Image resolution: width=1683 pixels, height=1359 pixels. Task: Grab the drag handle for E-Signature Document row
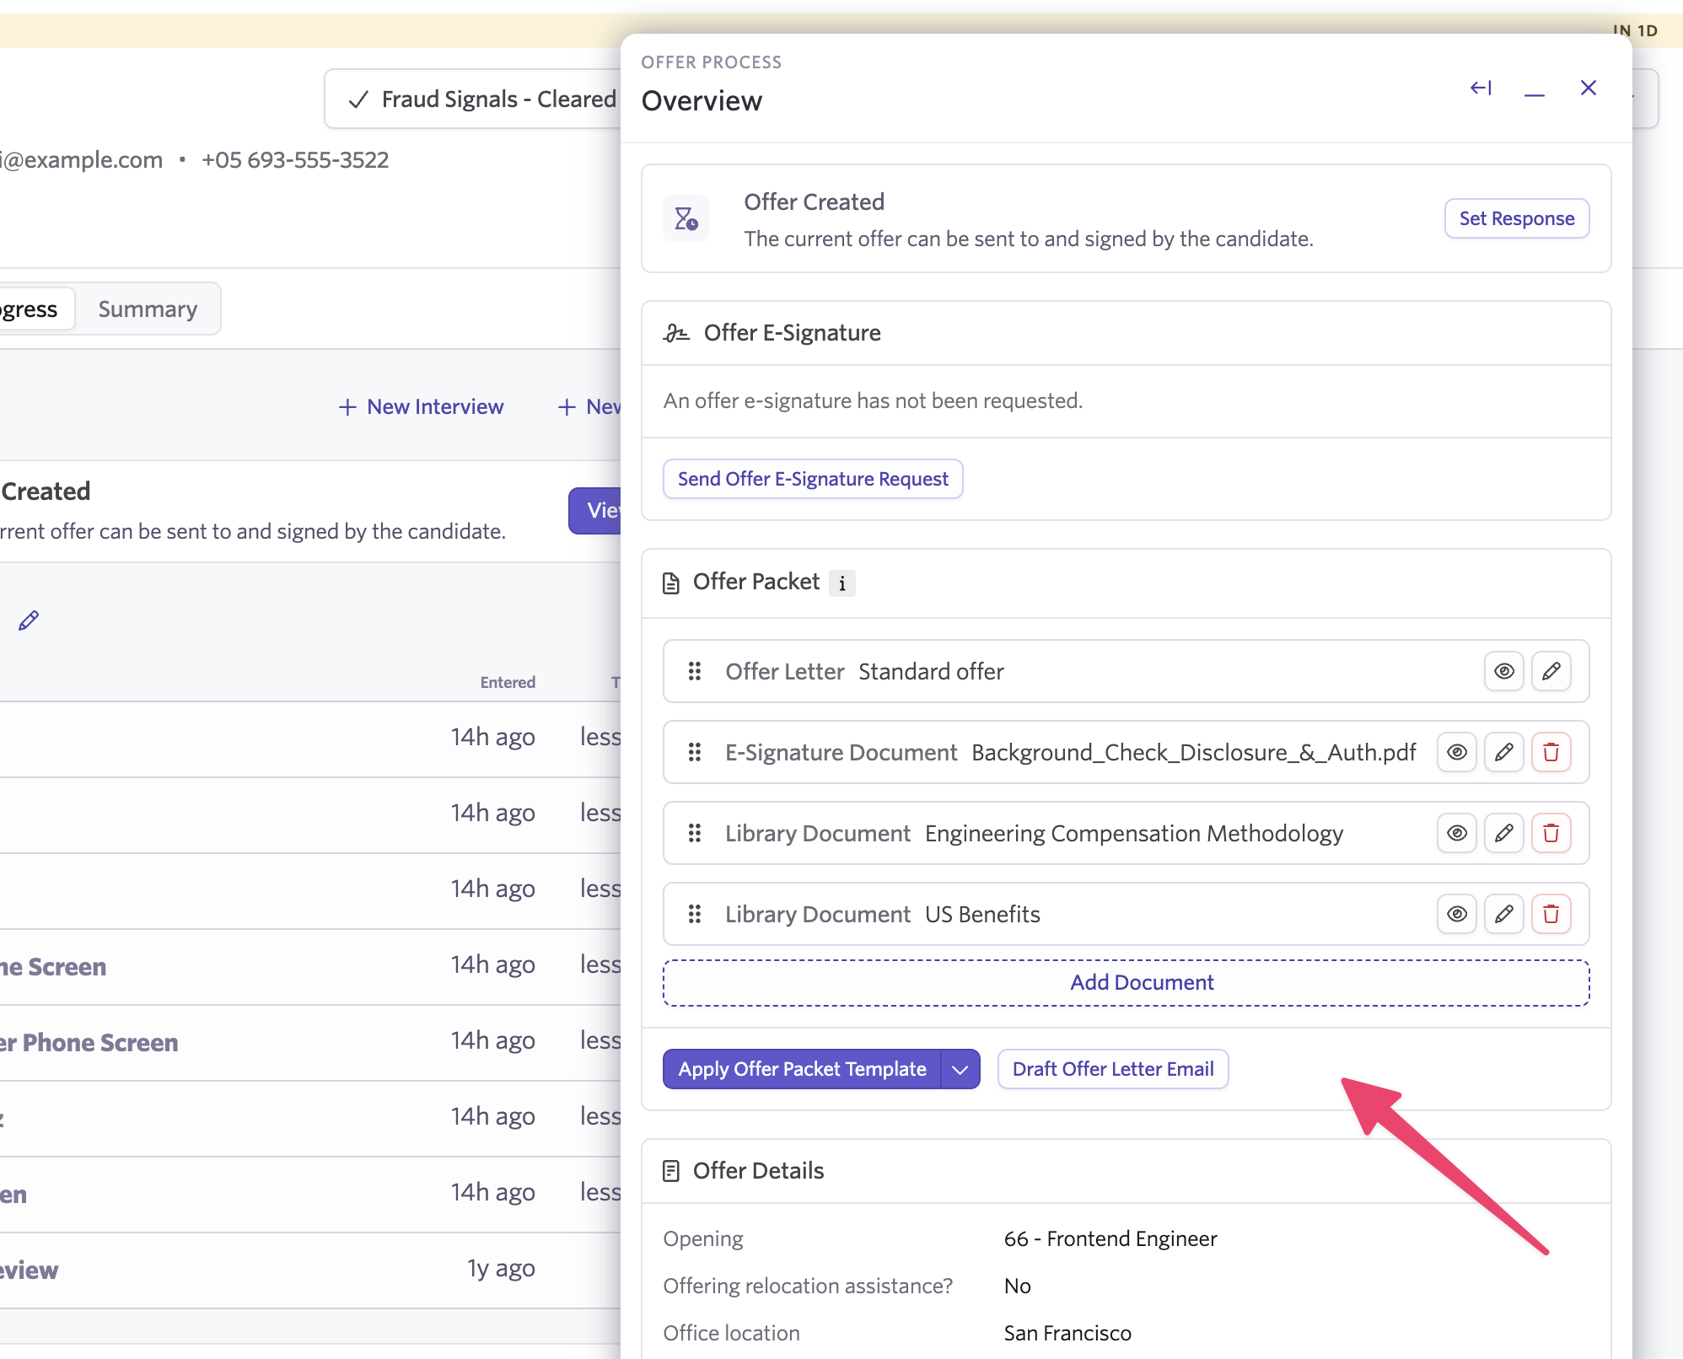pos(695,752)
